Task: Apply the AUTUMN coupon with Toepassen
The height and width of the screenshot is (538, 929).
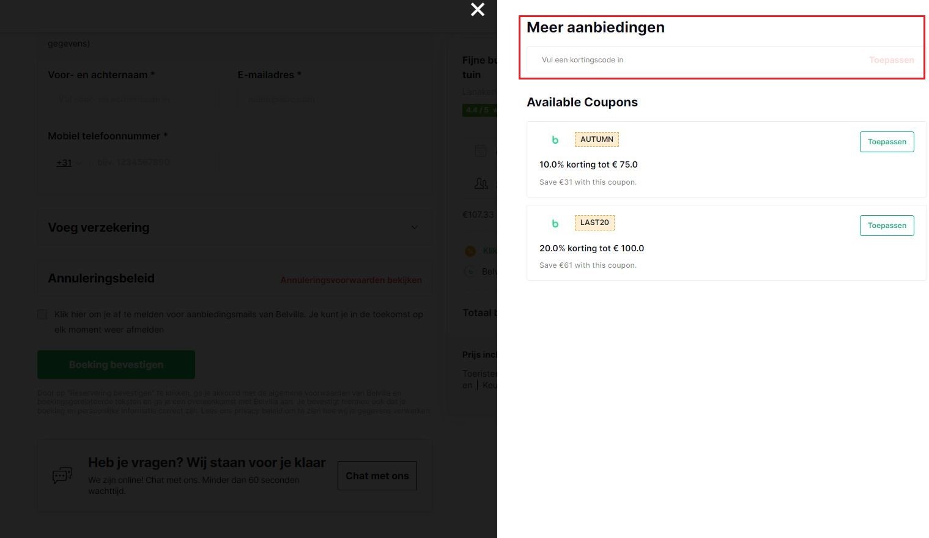Action: click(x=886, y=142)
